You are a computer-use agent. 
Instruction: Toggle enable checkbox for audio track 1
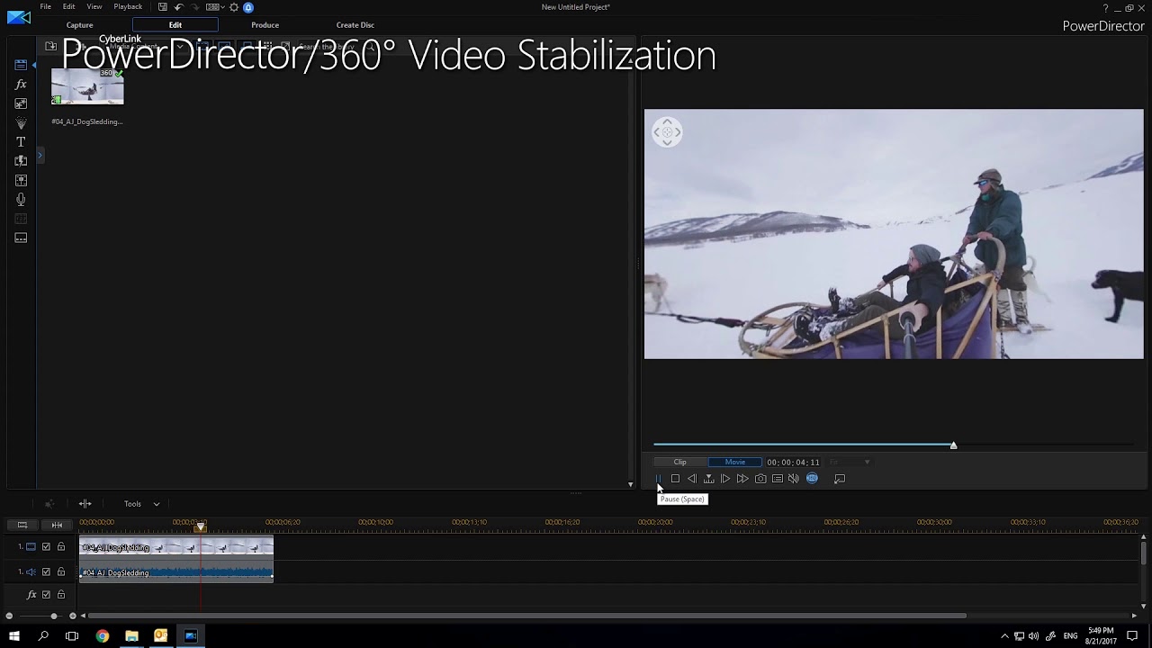[47, 571]
